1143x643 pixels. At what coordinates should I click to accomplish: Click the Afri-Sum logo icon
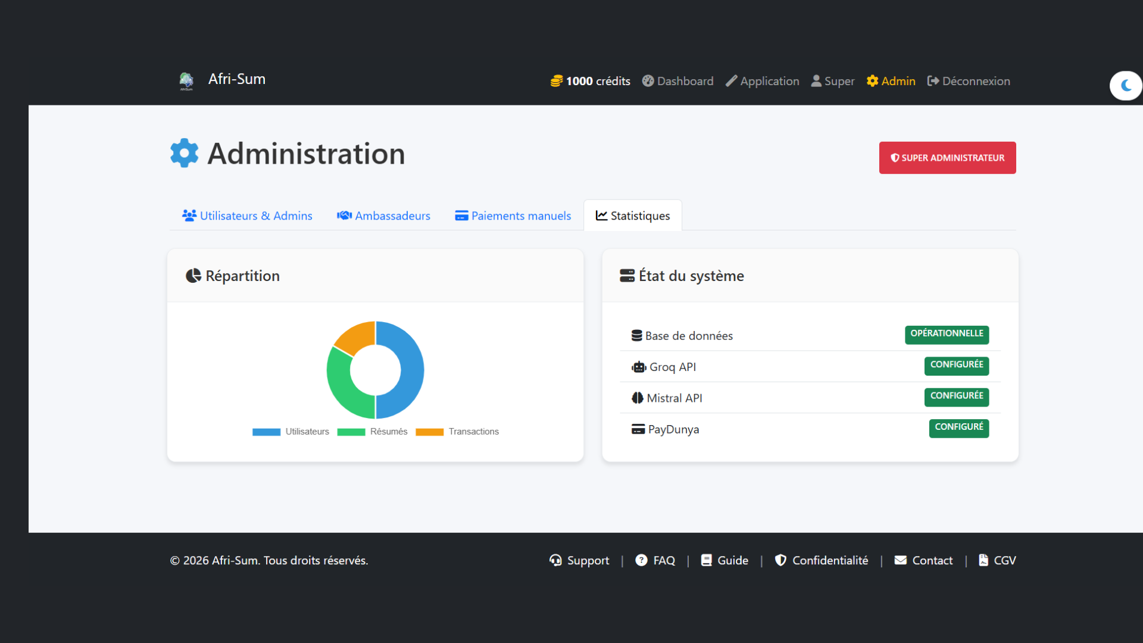186,80
